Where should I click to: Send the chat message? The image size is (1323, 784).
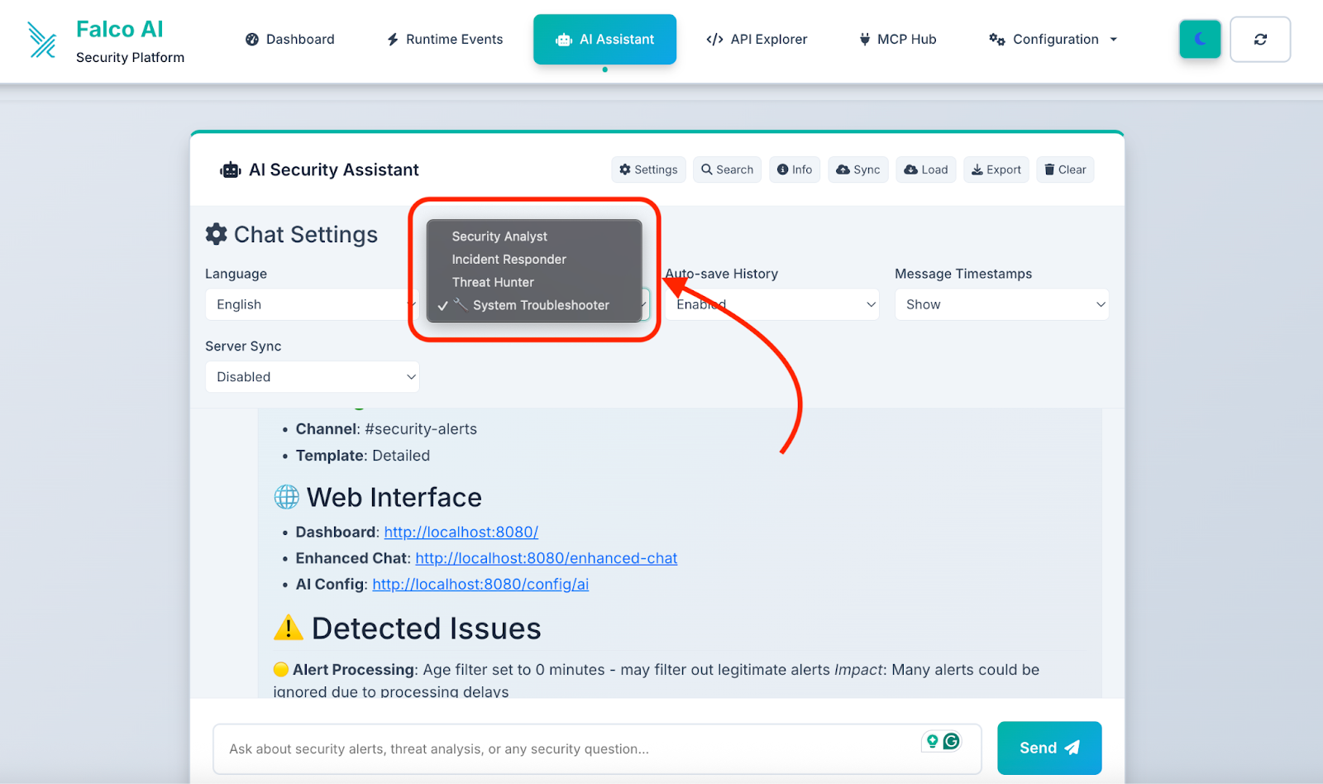[1049, 748]
